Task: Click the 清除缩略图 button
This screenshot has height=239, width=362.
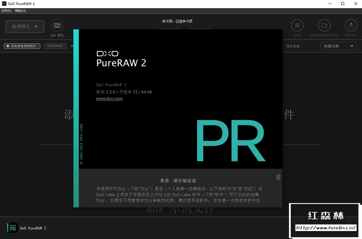Action: [x=55, y=46]
